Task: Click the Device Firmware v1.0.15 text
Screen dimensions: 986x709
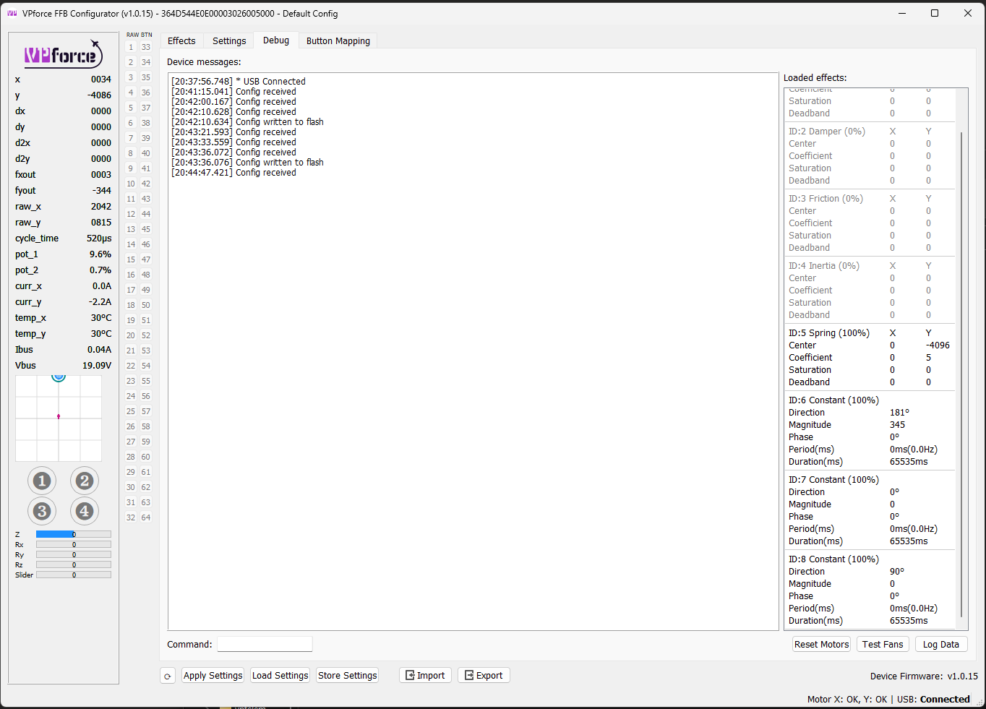Action: pyautogui.click(x=924, y=676)
